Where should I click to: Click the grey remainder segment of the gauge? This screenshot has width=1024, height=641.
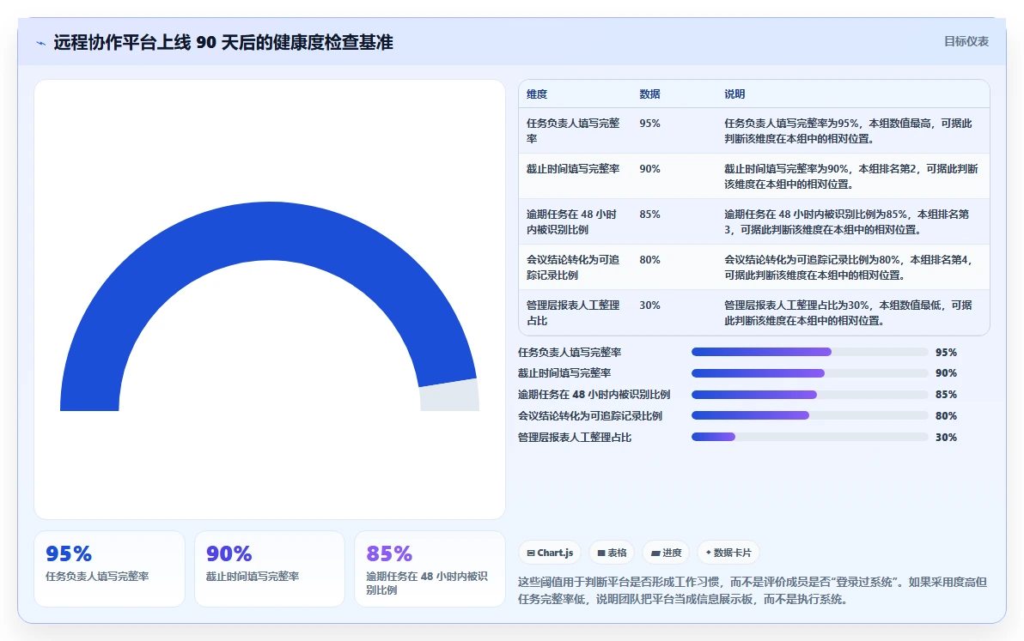coord(449,396)
